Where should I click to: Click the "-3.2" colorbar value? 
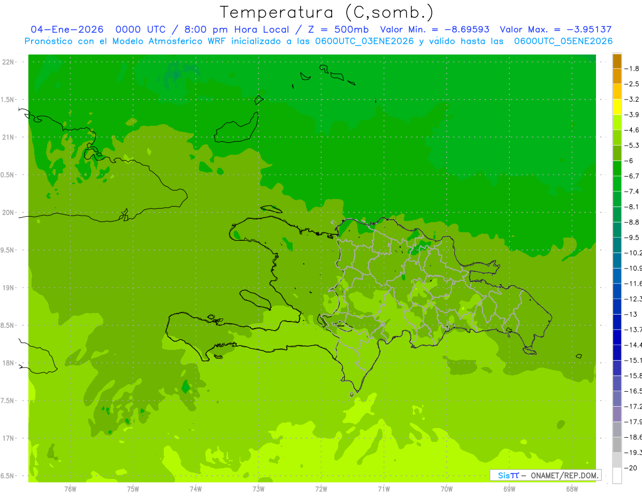632,100
